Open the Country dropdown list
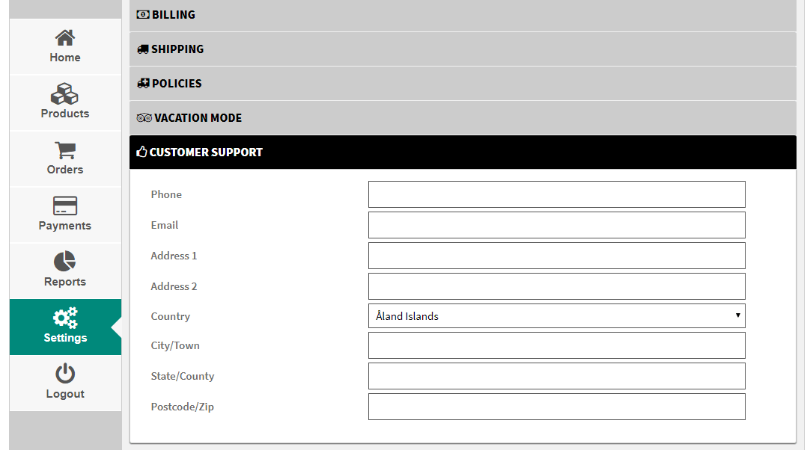 tap(556, 316)
